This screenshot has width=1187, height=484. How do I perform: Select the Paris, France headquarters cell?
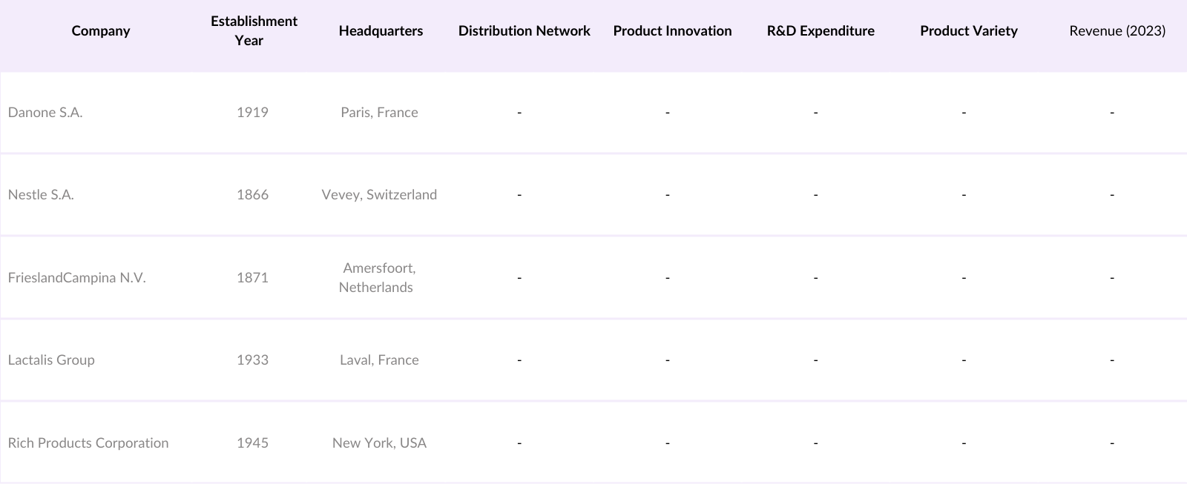[379, 113]
